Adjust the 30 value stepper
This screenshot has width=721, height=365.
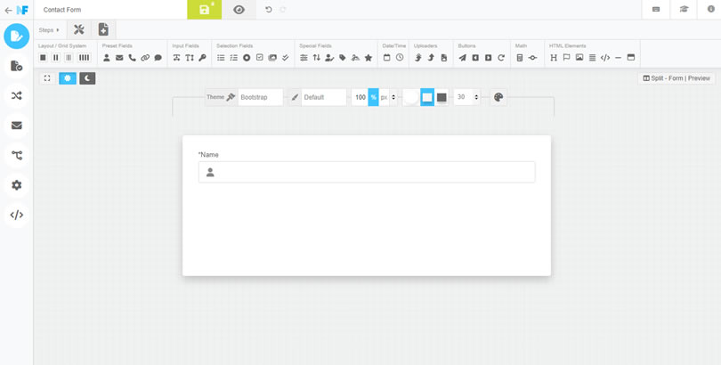tap(476, 97)
